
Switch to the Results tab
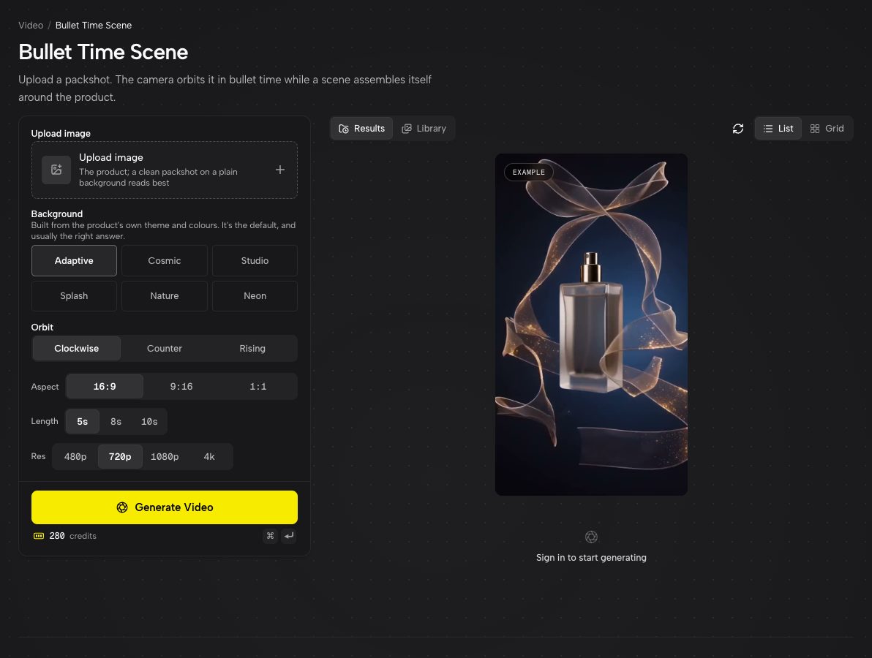point(361,129)
